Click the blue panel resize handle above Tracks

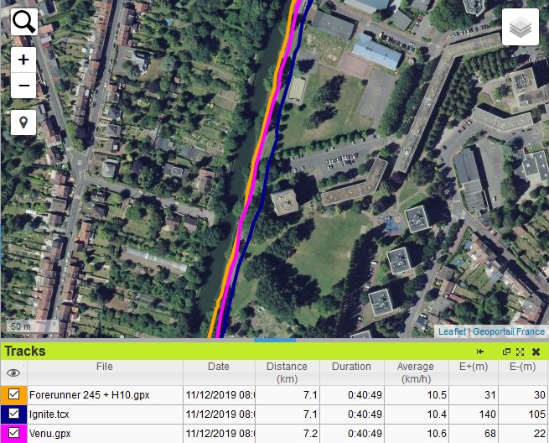(274, 340)
